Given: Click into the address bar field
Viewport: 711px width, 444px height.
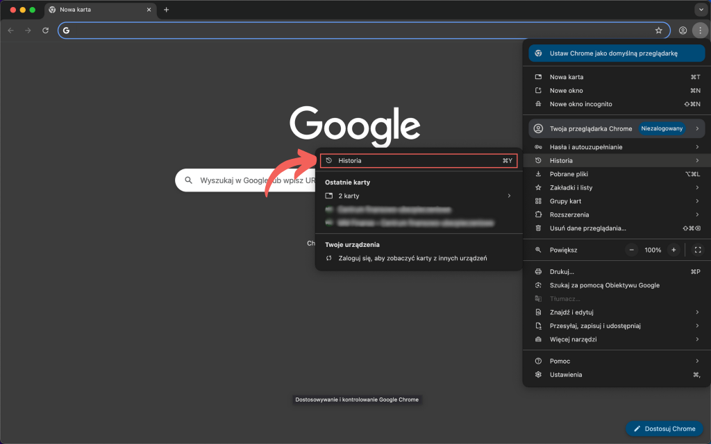Looking at the screenshot, I should [x=361, y=31].
